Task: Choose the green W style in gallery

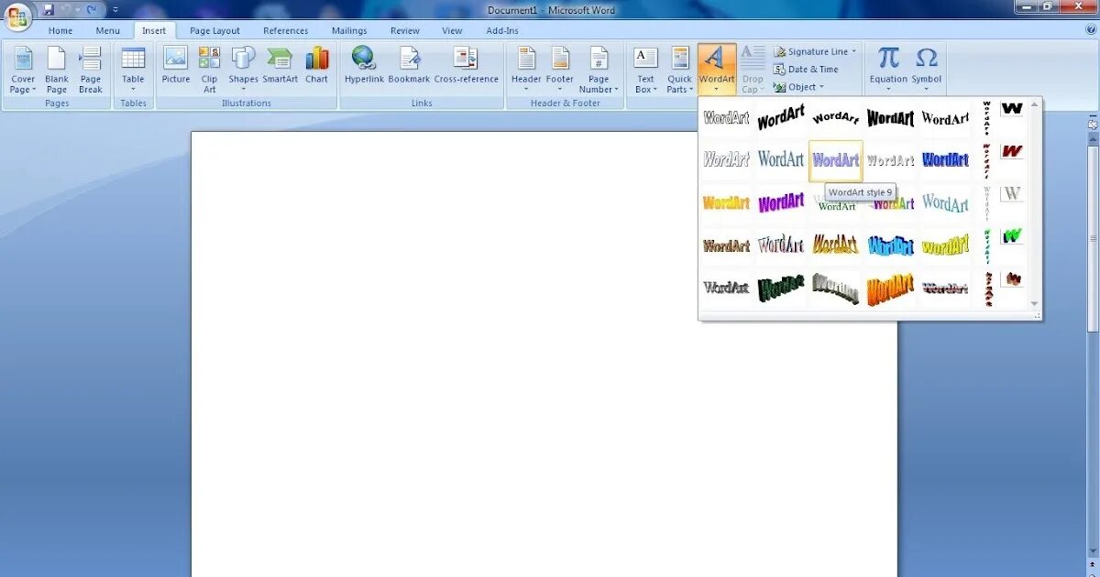Action: [x=1012, y=236]
